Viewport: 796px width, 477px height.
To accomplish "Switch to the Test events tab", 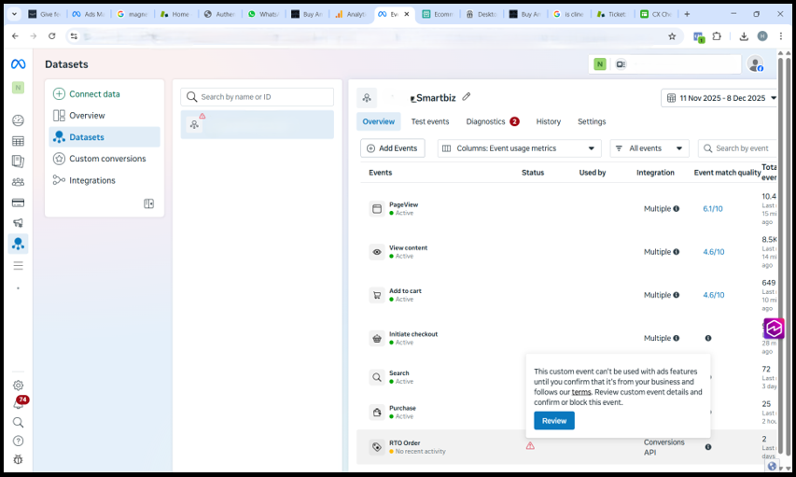I will click(430, 121).
